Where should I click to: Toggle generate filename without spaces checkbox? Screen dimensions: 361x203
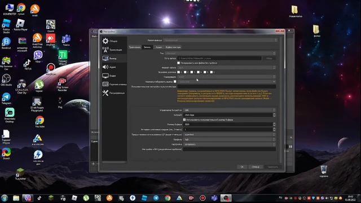pos(178,63)
